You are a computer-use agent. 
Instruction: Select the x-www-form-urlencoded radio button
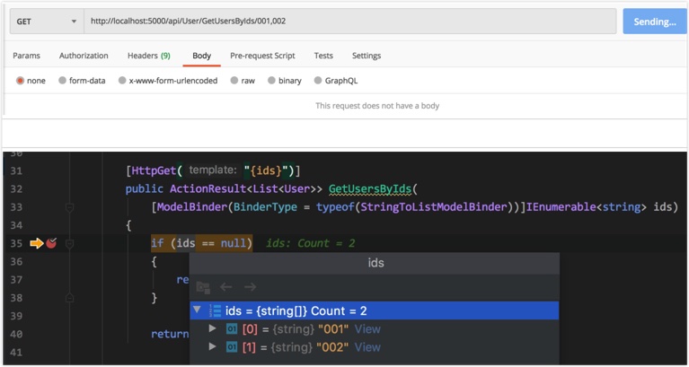coord(122,81)
